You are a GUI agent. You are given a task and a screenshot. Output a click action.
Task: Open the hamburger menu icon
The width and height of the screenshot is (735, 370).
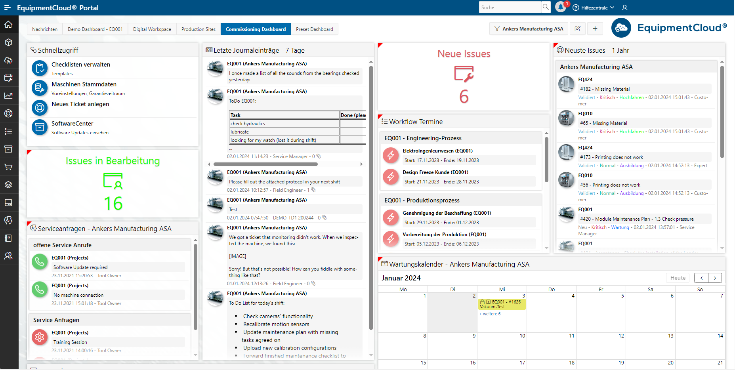(7, 8)
